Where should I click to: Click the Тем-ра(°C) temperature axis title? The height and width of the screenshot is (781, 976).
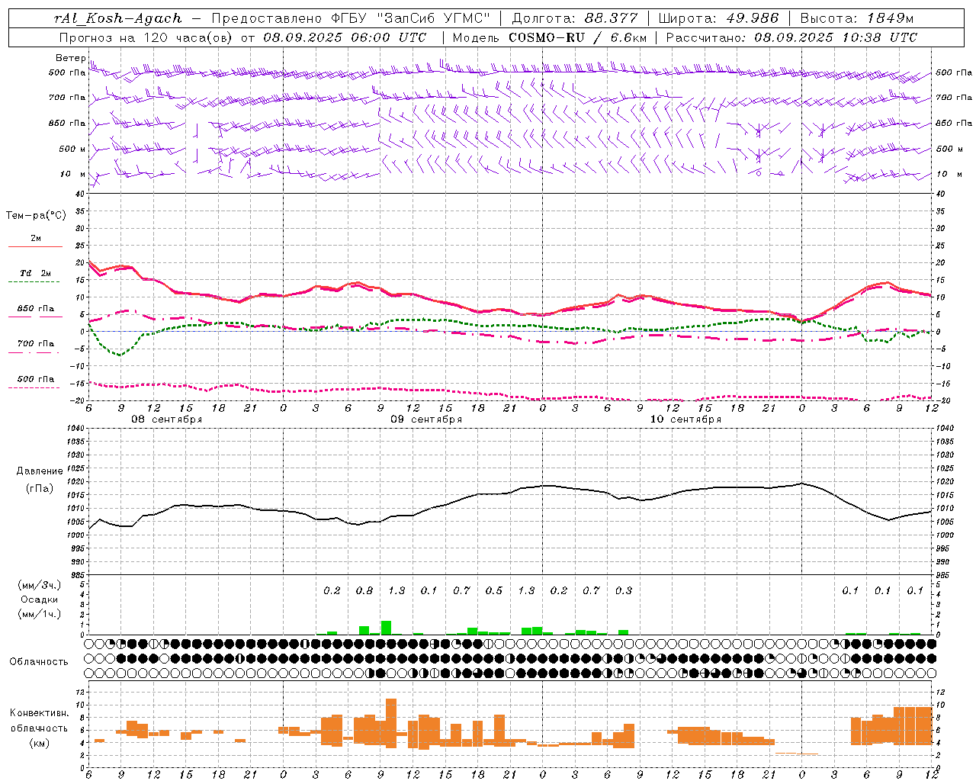coord(36,216)
